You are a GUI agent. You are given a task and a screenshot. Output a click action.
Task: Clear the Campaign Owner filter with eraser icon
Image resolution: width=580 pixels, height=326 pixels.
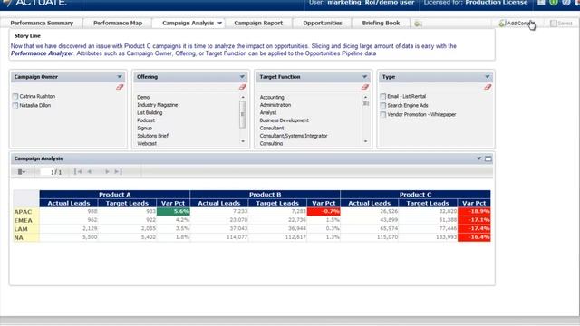click(120, 87)
